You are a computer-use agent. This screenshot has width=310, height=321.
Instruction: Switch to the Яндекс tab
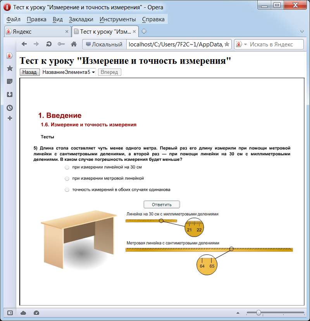pos(38,32)
